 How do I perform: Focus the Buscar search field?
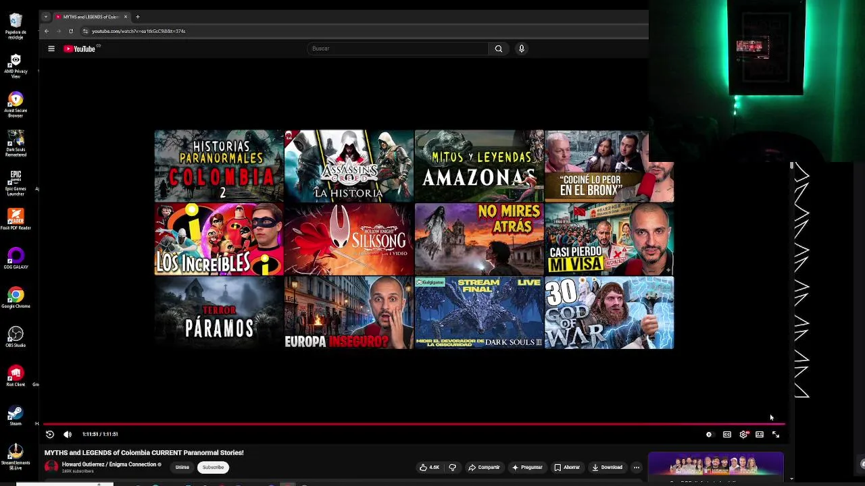(397, 49)
